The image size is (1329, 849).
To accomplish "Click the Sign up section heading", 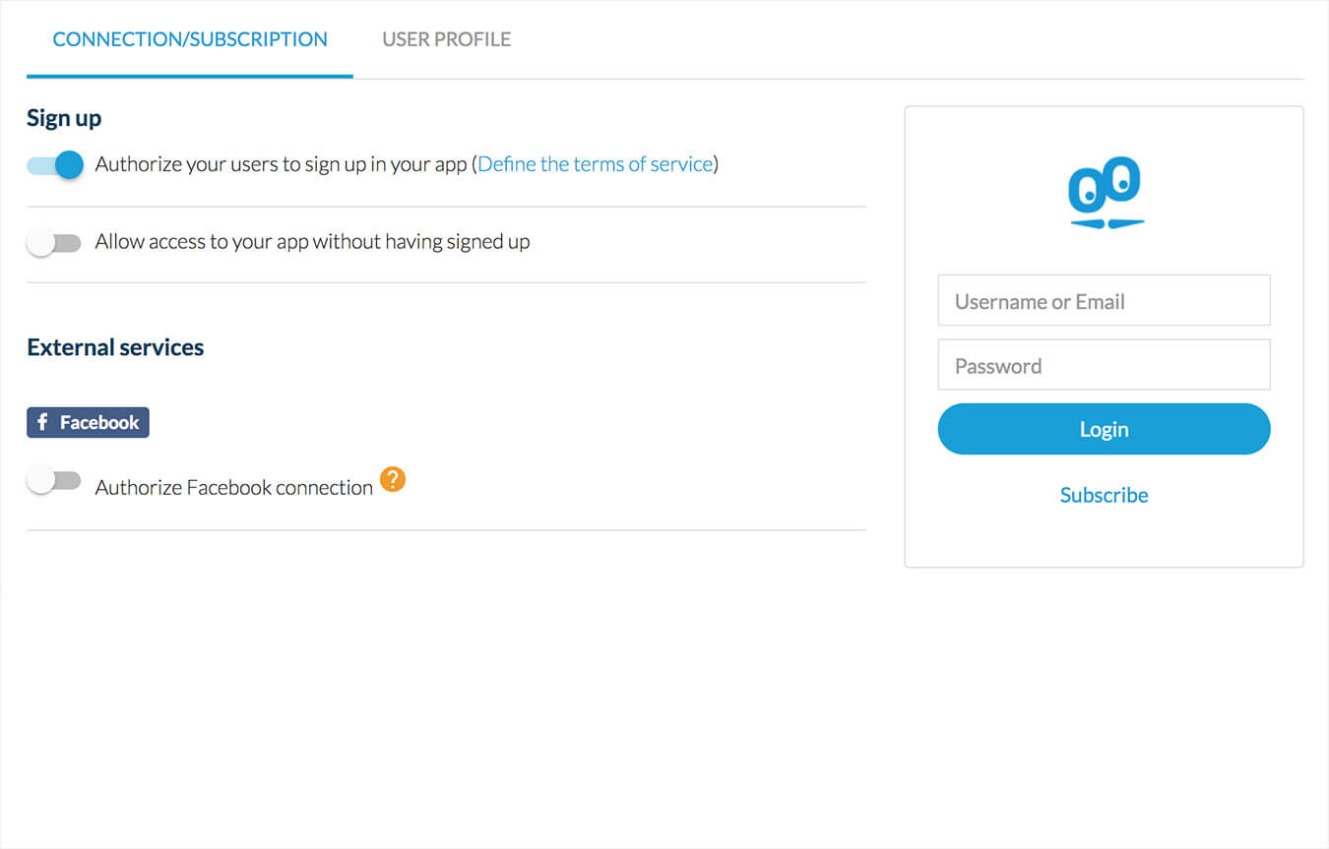I will [x=64, y=118].
